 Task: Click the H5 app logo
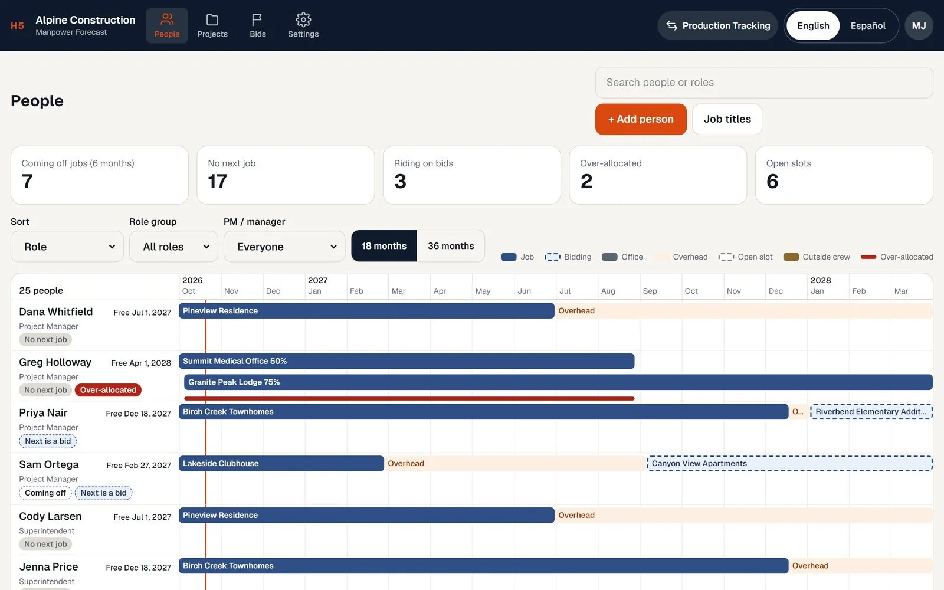coord(17,25)
